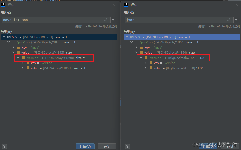Viewport: 241px width, 150px height.
Task: Click field icon of "java" -> JSONObject@1854
Action: (137, 42)
